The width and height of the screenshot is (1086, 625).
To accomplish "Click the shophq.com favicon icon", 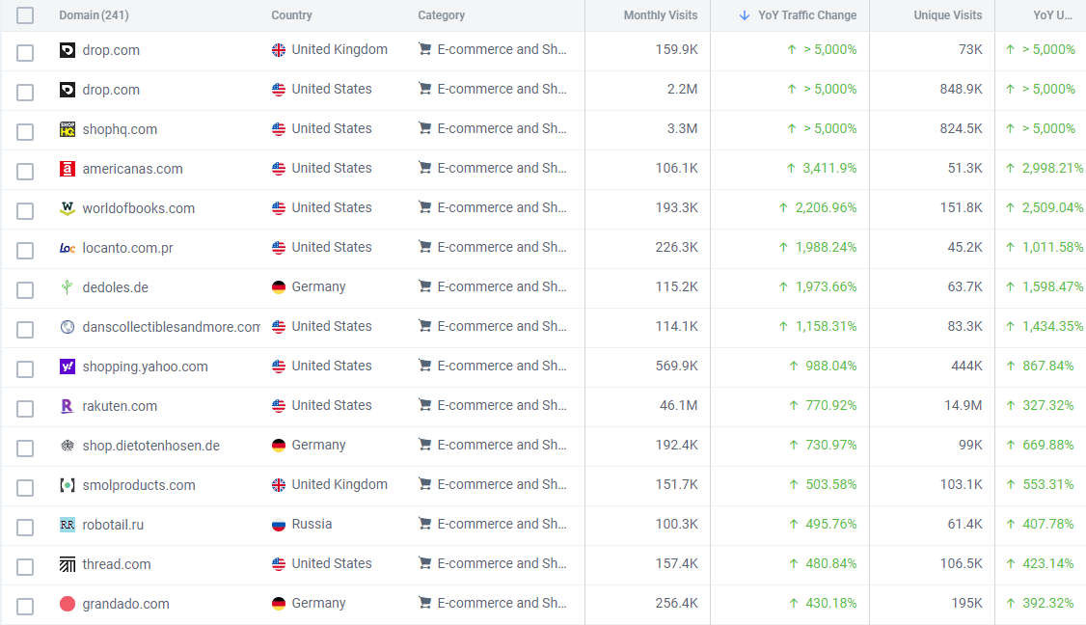I will coord(68,129).
